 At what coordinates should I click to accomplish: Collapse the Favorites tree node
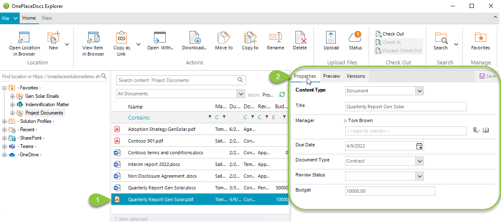[5, 88]
